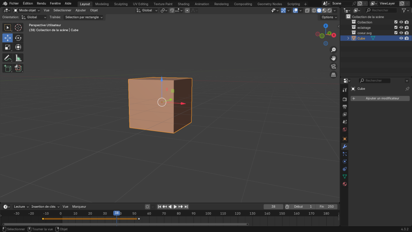Click the Add Cube tool
Viewport: 412px width, 232px height.
point(7,68)
